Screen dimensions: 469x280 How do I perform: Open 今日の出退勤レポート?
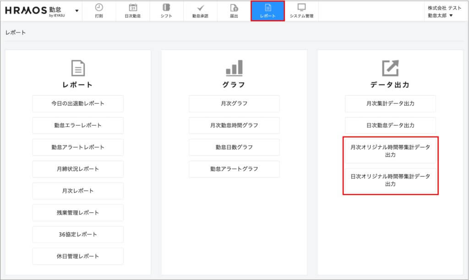(x=78, y=104)
